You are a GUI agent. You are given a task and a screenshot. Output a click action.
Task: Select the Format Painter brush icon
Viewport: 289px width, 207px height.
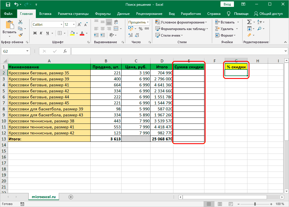[20, 35]
